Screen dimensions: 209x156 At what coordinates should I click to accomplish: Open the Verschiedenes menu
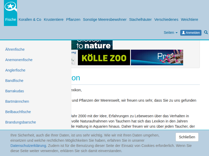coord(166,19)
